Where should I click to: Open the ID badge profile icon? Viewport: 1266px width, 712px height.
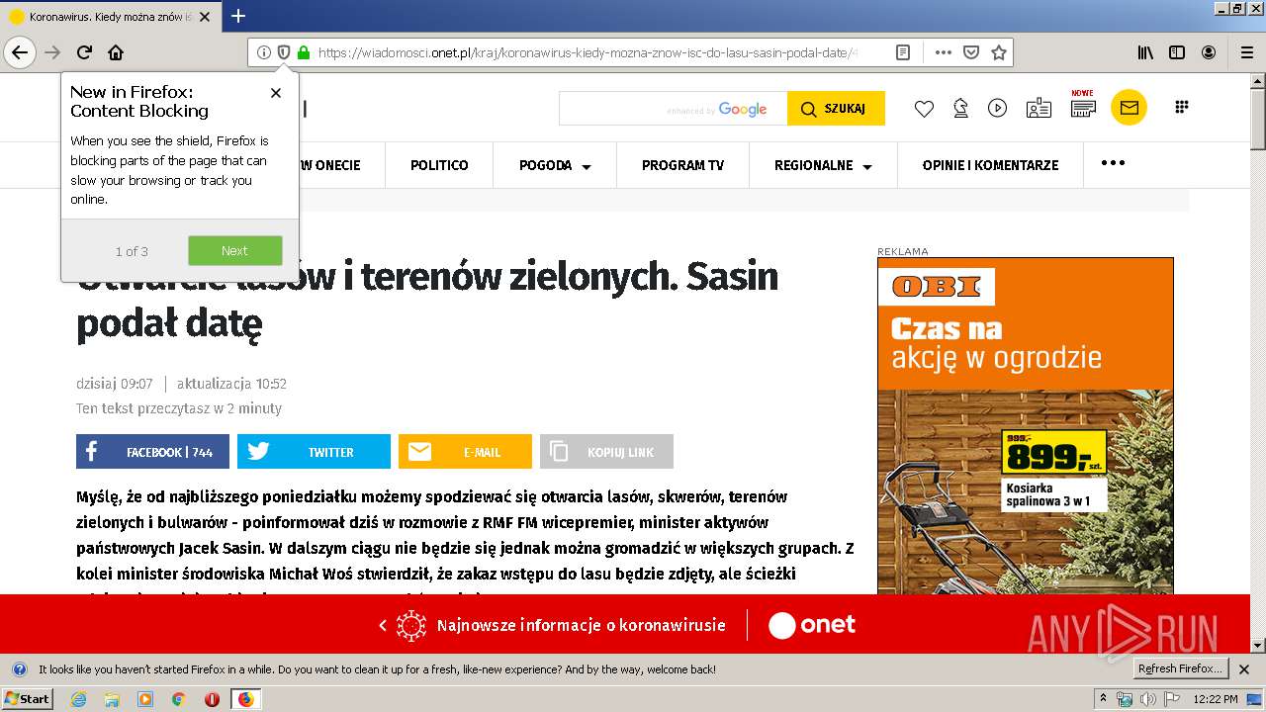(x=1039, y=109)
